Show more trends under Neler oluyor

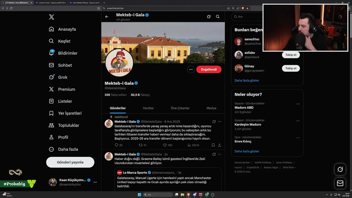pos(247,151)
